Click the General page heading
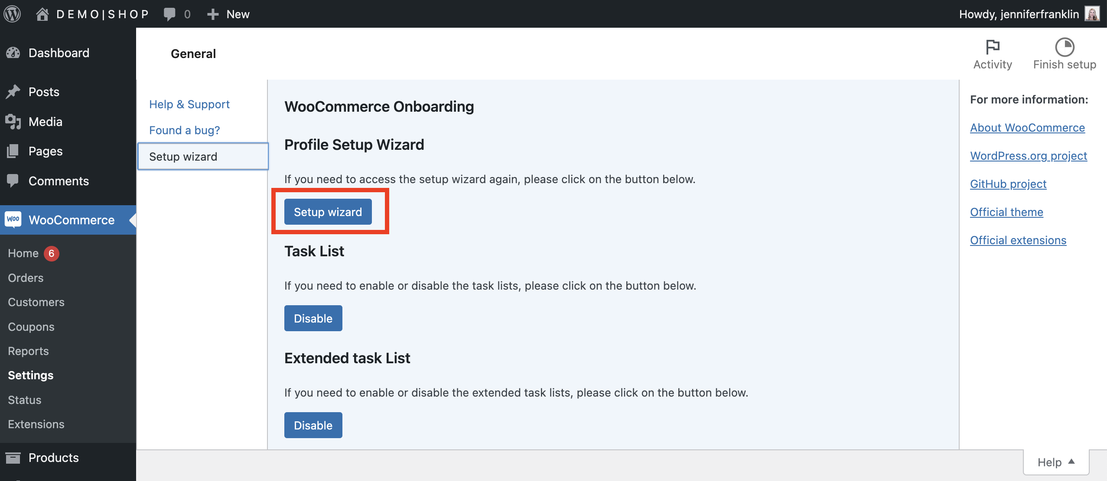 (x=193, y=54)
